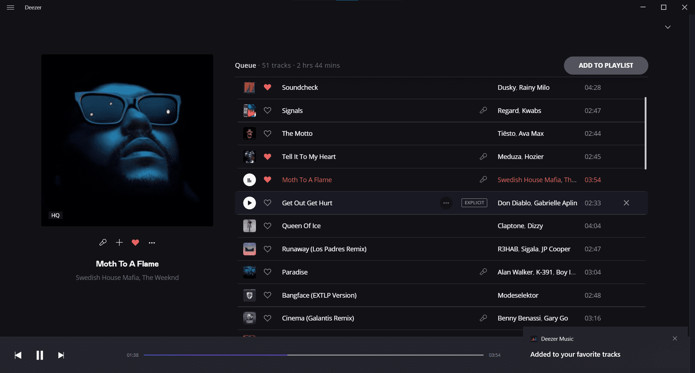Skip to the previous track
This screenshot has width=695, height=373.
(x=18, y=355)
